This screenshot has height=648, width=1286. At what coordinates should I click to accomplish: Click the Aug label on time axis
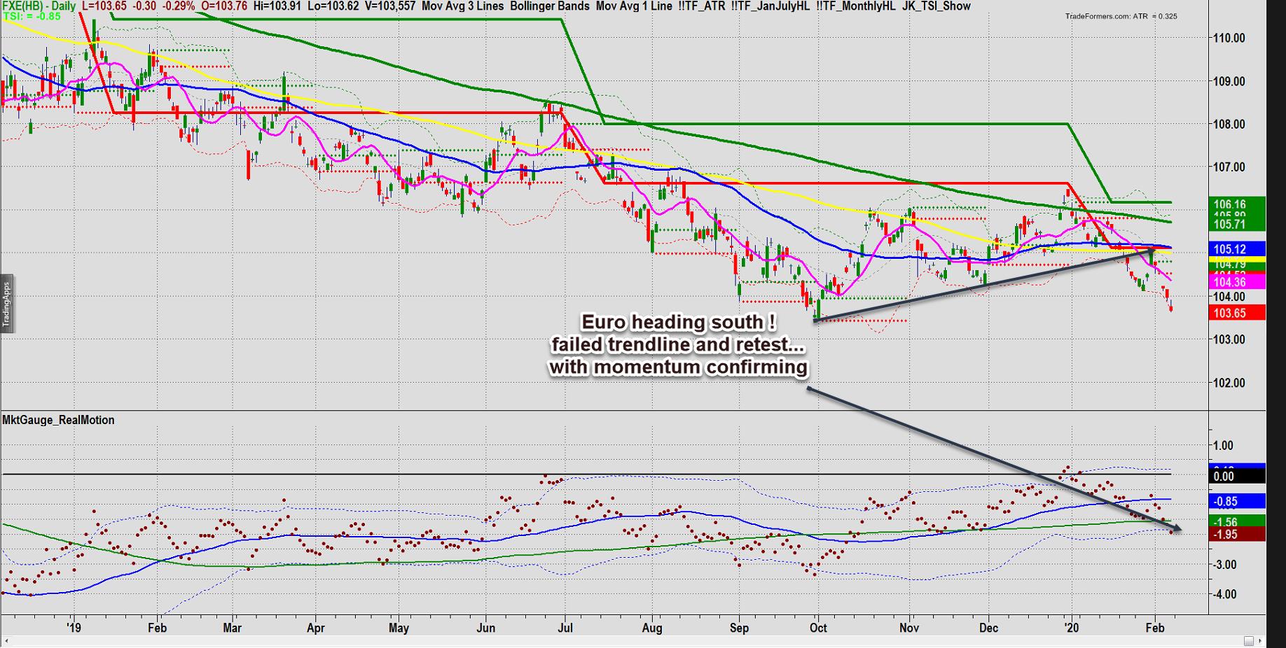[652, 628]
